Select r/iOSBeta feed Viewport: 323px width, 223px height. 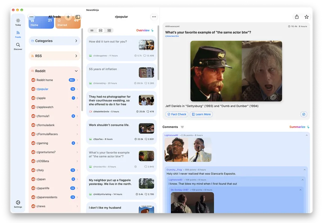(54, 161)
